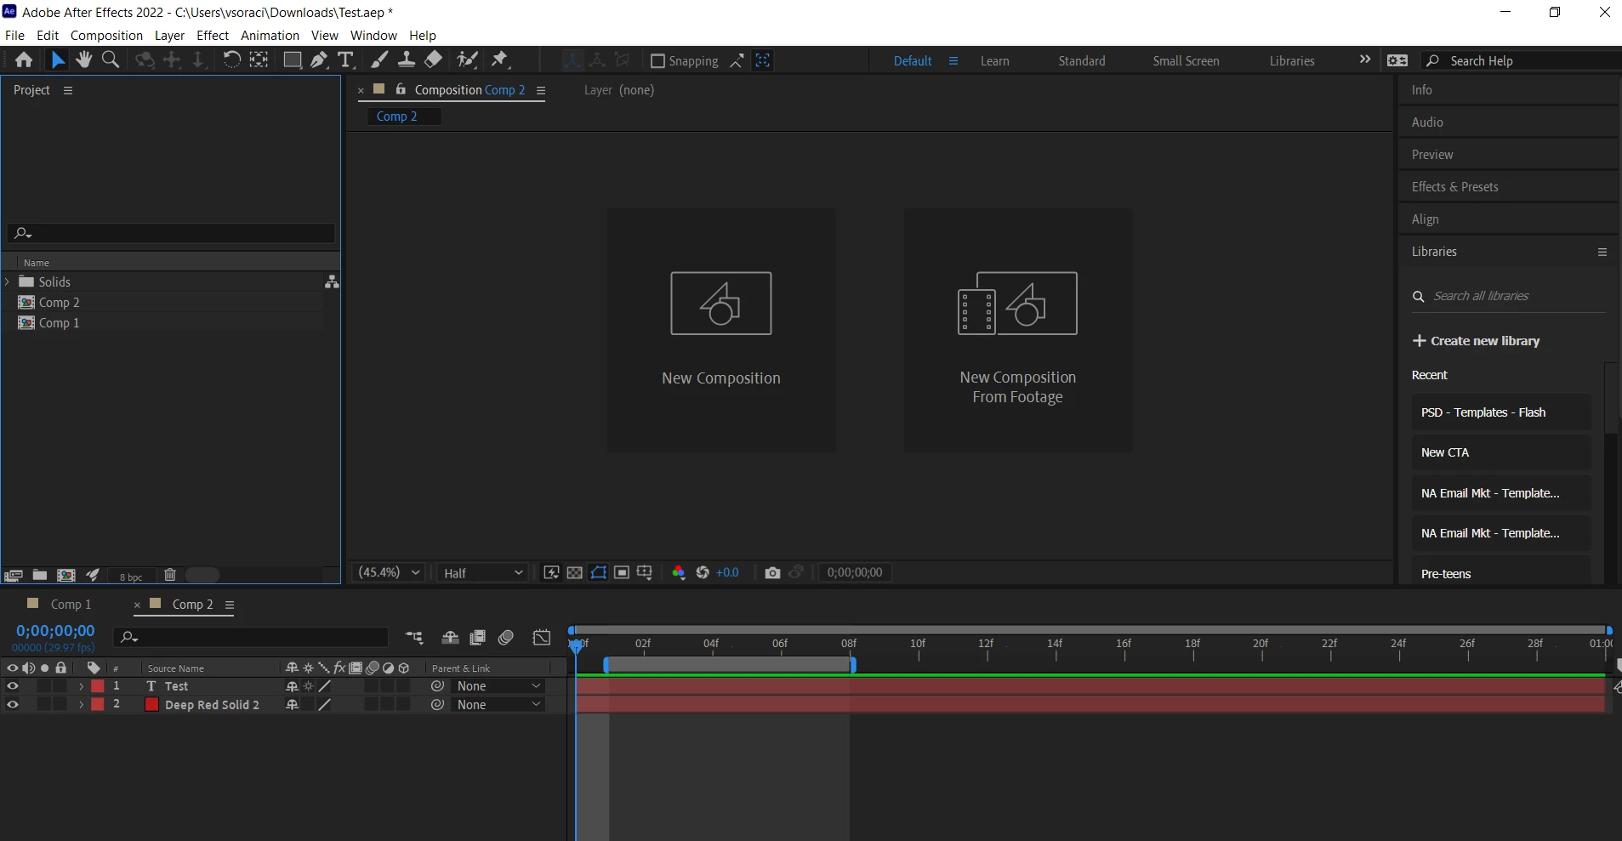The height and width of the screenshot is (841, 1622).
Task: Open the New CTA library
Action: (x=1501, y=452)
